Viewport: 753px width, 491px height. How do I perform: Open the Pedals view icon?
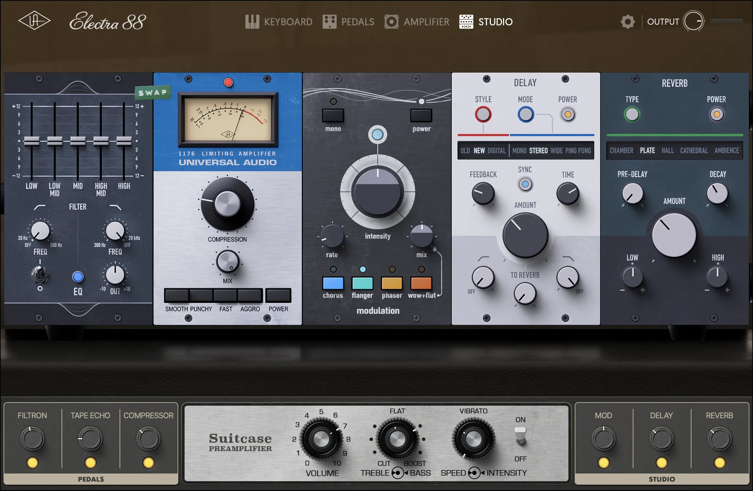(x=329, y=21)
